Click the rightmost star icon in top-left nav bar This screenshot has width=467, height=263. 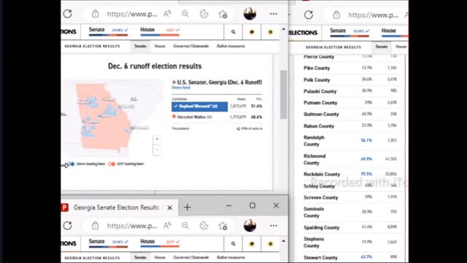[270, 32]
